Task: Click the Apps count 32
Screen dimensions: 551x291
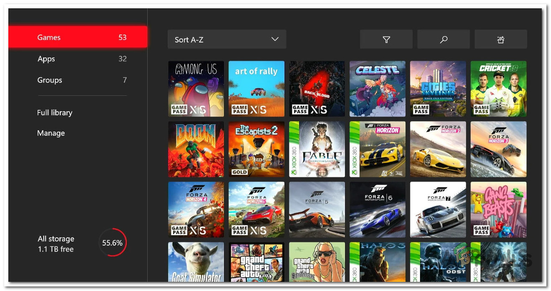Action: click(x=122, y=59)
